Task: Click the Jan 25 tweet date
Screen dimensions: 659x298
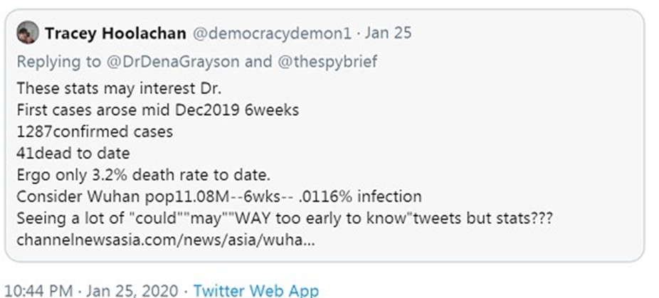Action: click(388, 33)
